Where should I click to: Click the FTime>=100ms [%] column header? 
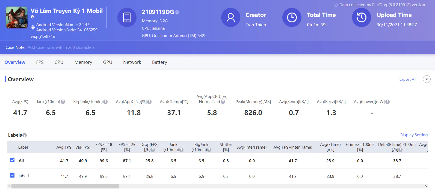pyautogui.click(x=360, y=147)
